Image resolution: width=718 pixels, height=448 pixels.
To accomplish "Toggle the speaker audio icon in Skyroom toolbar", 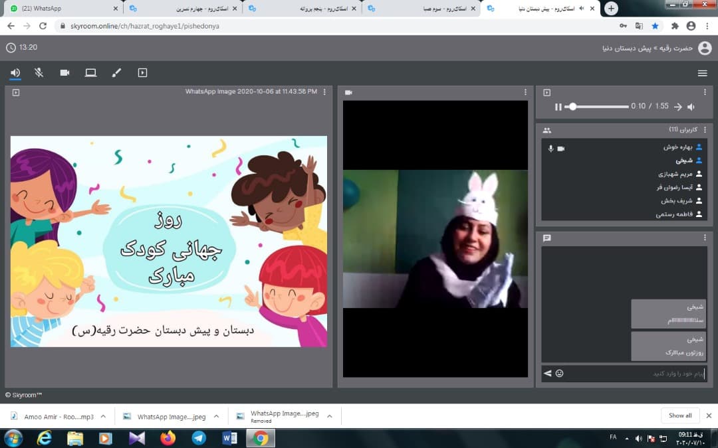I will [15, 73].
